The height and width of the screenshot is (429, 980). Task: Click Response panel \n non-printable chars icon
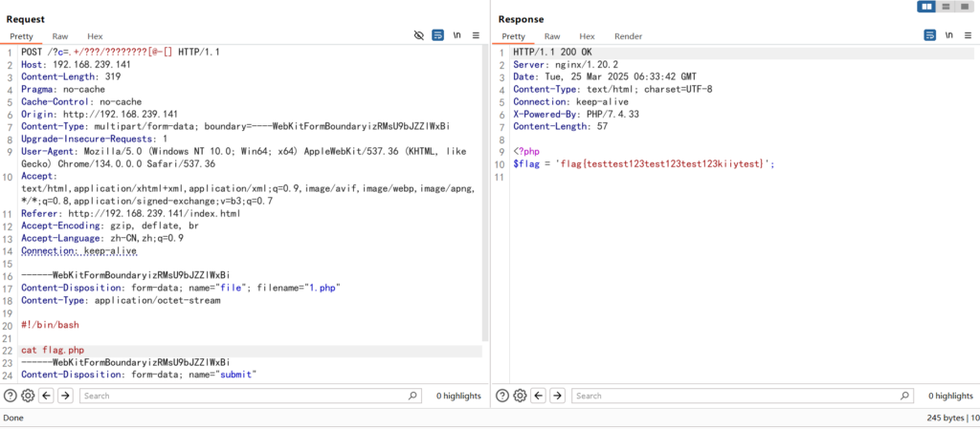click(x=948, y=35)
